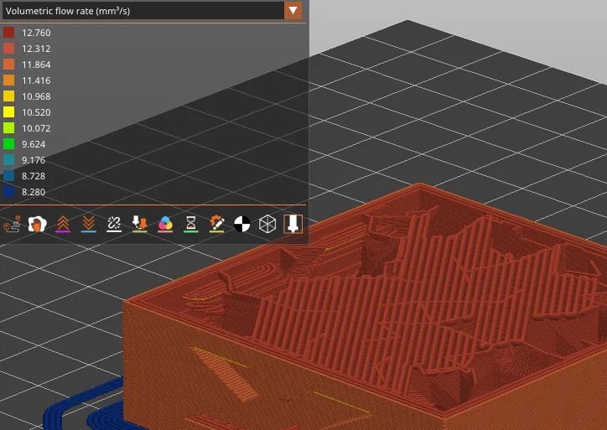The image size is (607, 430).
Task: Click the gold 10.968 color swatch
Action: click(9, 96)
